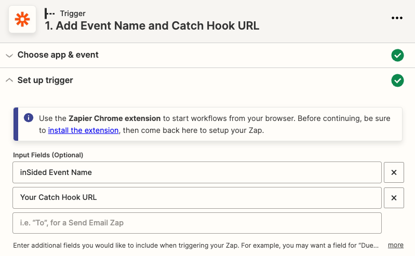Click the Input Fields (Optional) label

[x=48, y=155]
